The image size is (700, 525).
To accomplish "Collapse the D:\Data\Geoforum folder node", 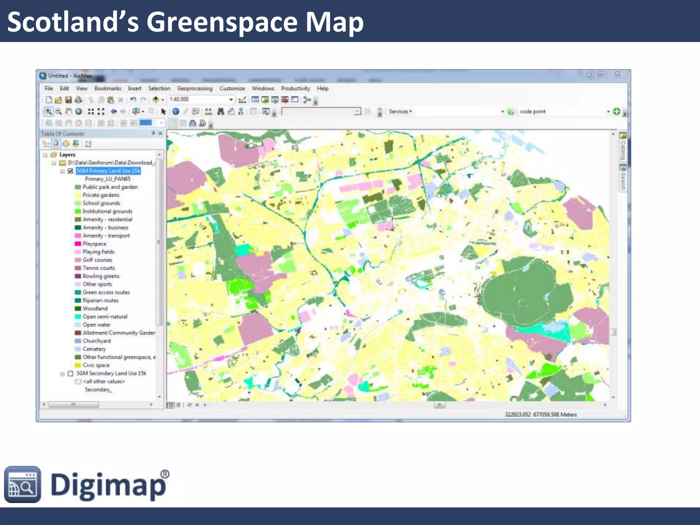I will pyautogui.click(x=54, y=163).
